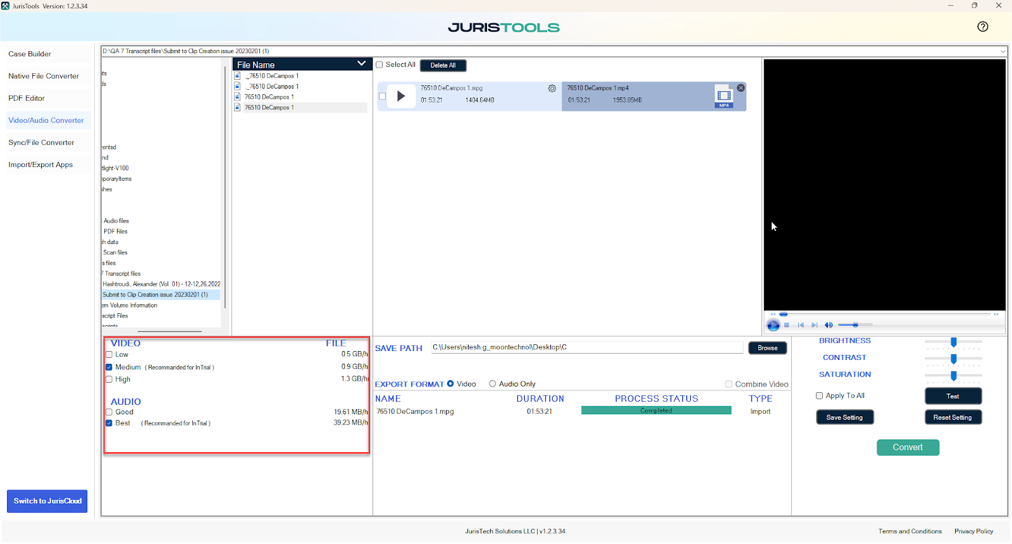Skip to next track in the player
The width and height of the screenshot is (1012, 544).
[815, 325]
